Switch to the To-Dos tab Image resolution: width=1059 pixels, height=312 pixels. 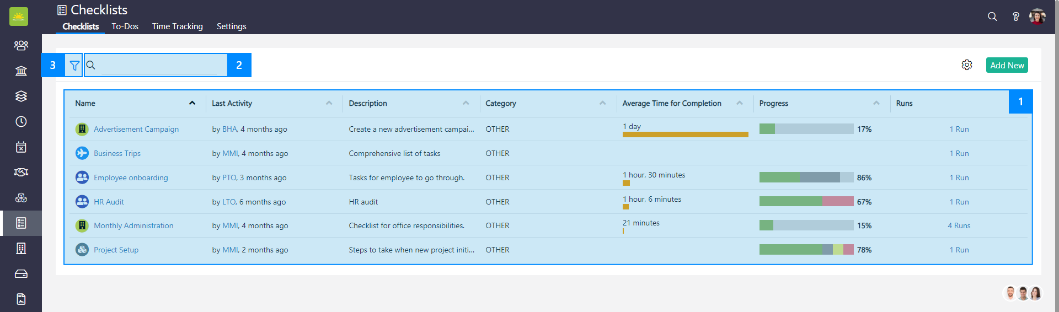[125, 26]
